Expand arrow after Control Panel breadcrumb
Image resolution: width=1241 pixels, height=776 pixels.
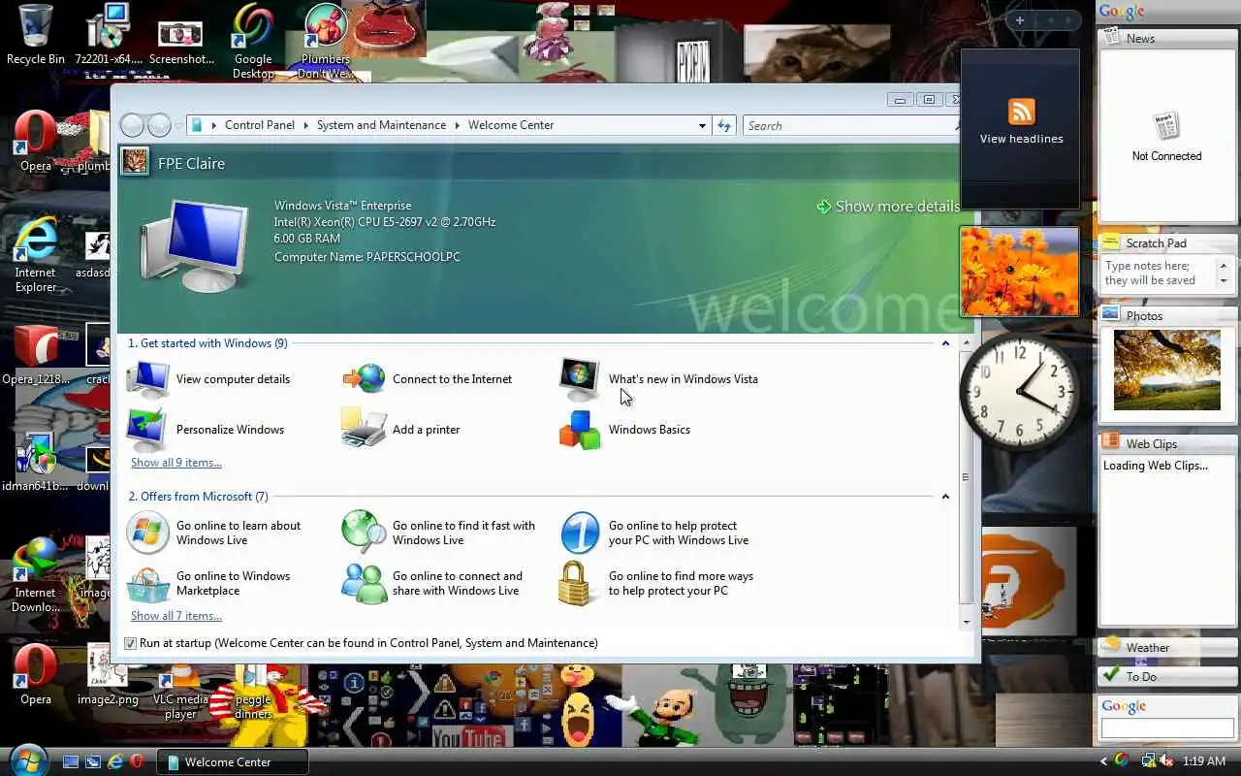[305, 125]
